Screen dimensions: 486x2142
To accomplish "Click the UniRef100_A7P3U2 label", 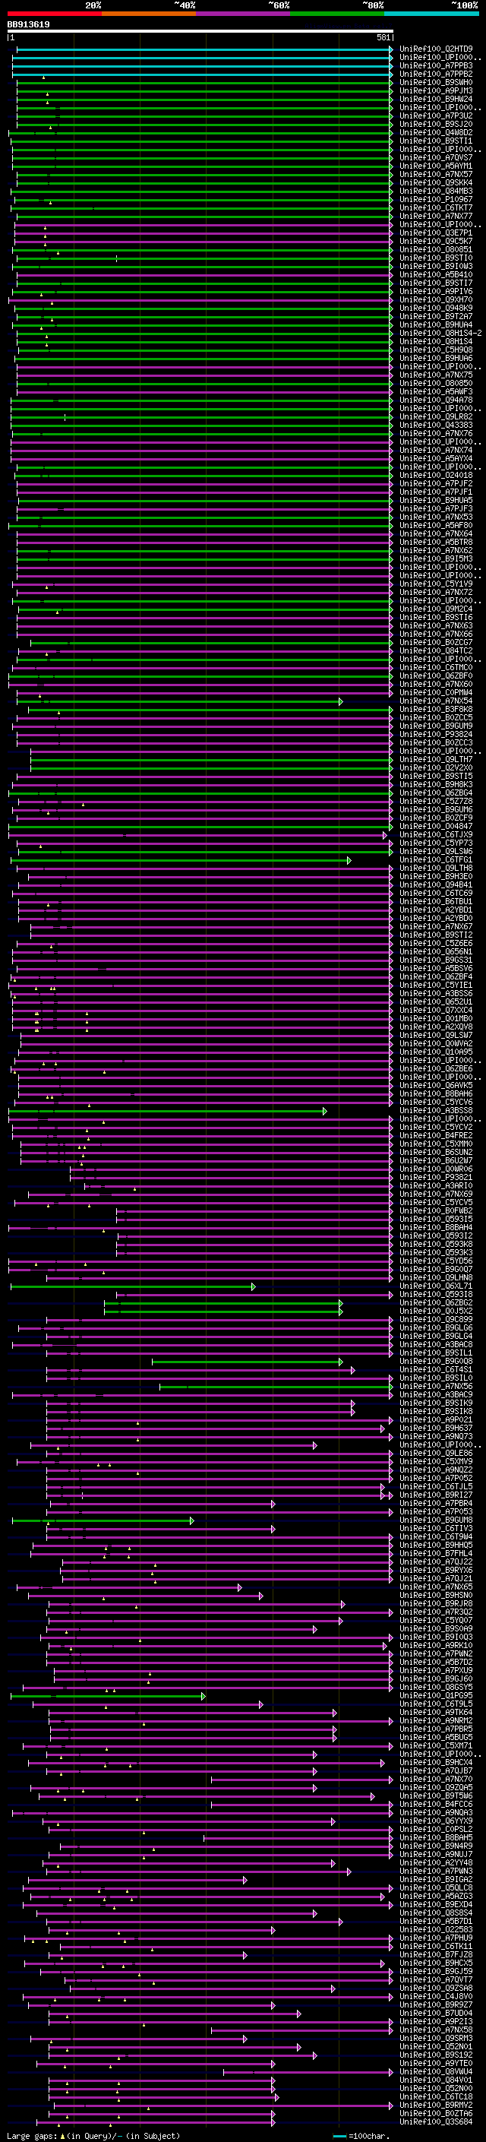I will [436, 116].
